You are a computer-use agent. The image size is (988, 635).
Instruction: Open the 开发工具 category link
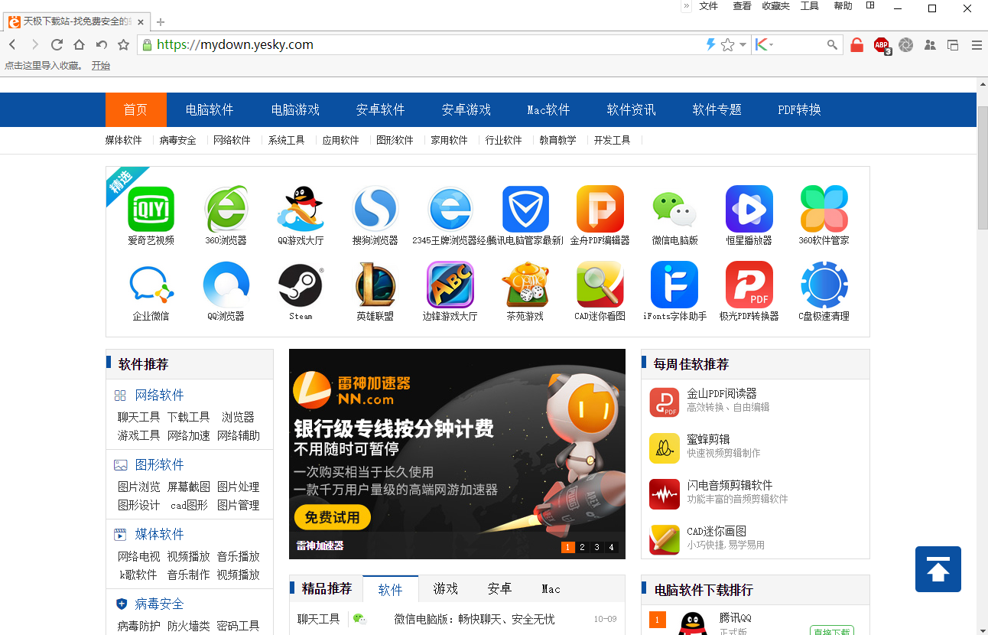pos(613,140)
